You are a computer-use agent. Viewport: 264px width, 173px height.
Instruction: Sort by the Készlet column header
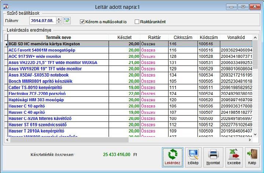tap(124, 37)
